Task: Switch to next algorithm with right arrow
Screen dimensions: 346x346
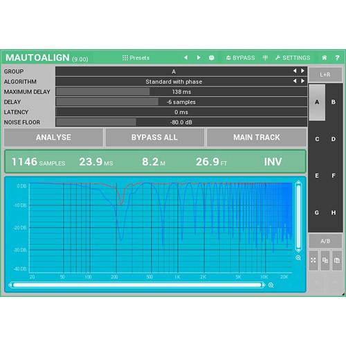Action: click(302, 81)
